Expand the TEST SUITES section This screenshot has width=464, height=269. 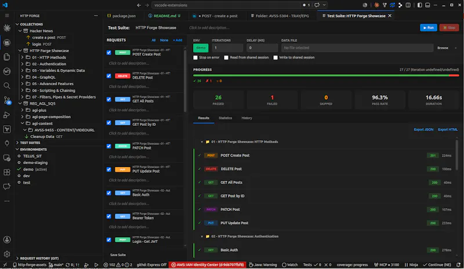click(17, 143)
